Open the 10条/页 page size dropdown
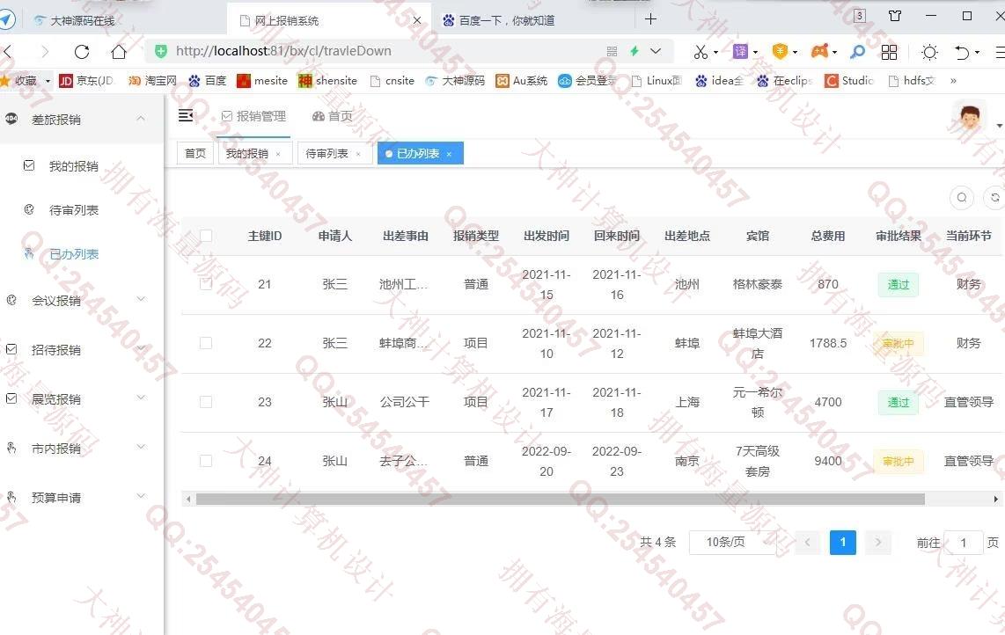1005x635 pixels. [732, 543]
